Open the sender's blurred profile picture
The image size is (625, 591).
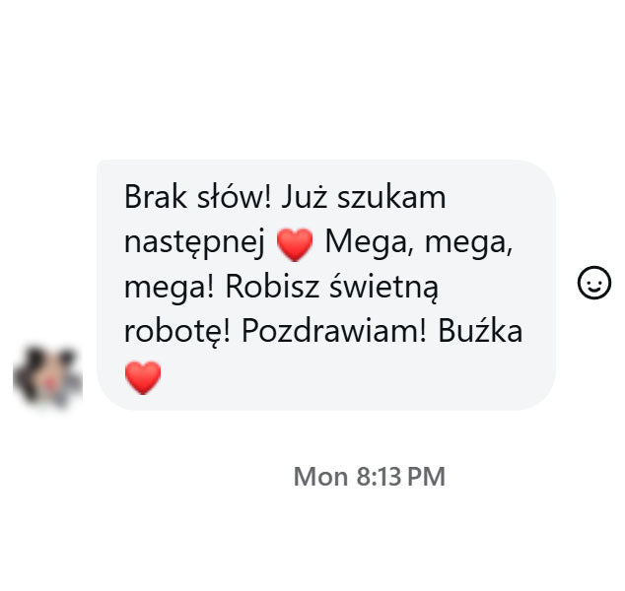coord(48,376)
